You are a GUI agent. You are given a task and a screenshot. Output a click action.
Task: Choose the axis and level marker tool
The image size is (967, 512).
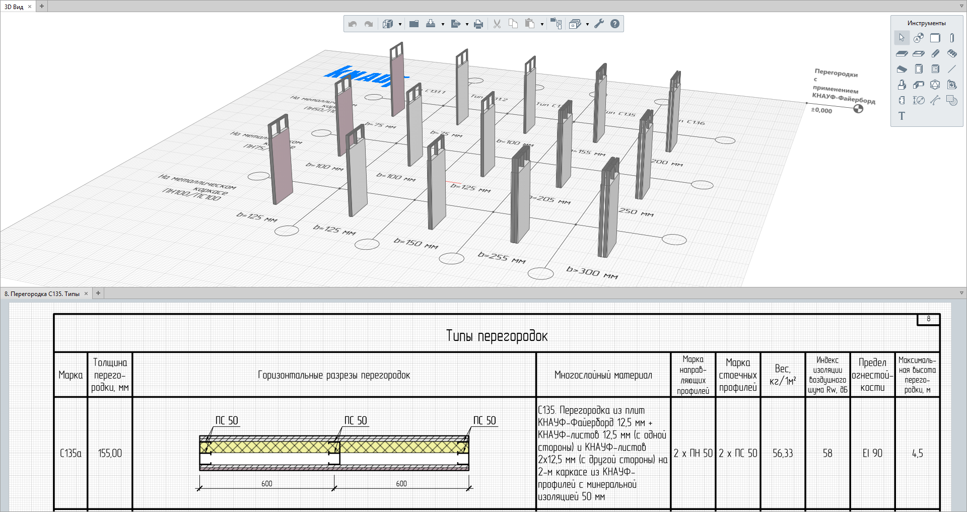[919, 38]
